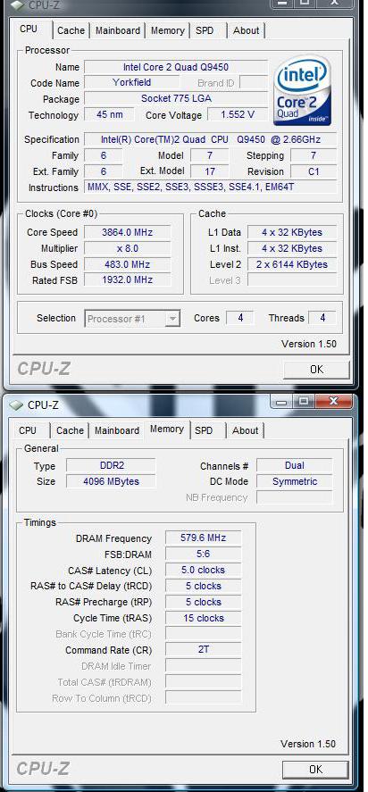Click Cycle Time tRAS value 15 clocks
This screenshot has width=368, height=792.
pos(204,618)
